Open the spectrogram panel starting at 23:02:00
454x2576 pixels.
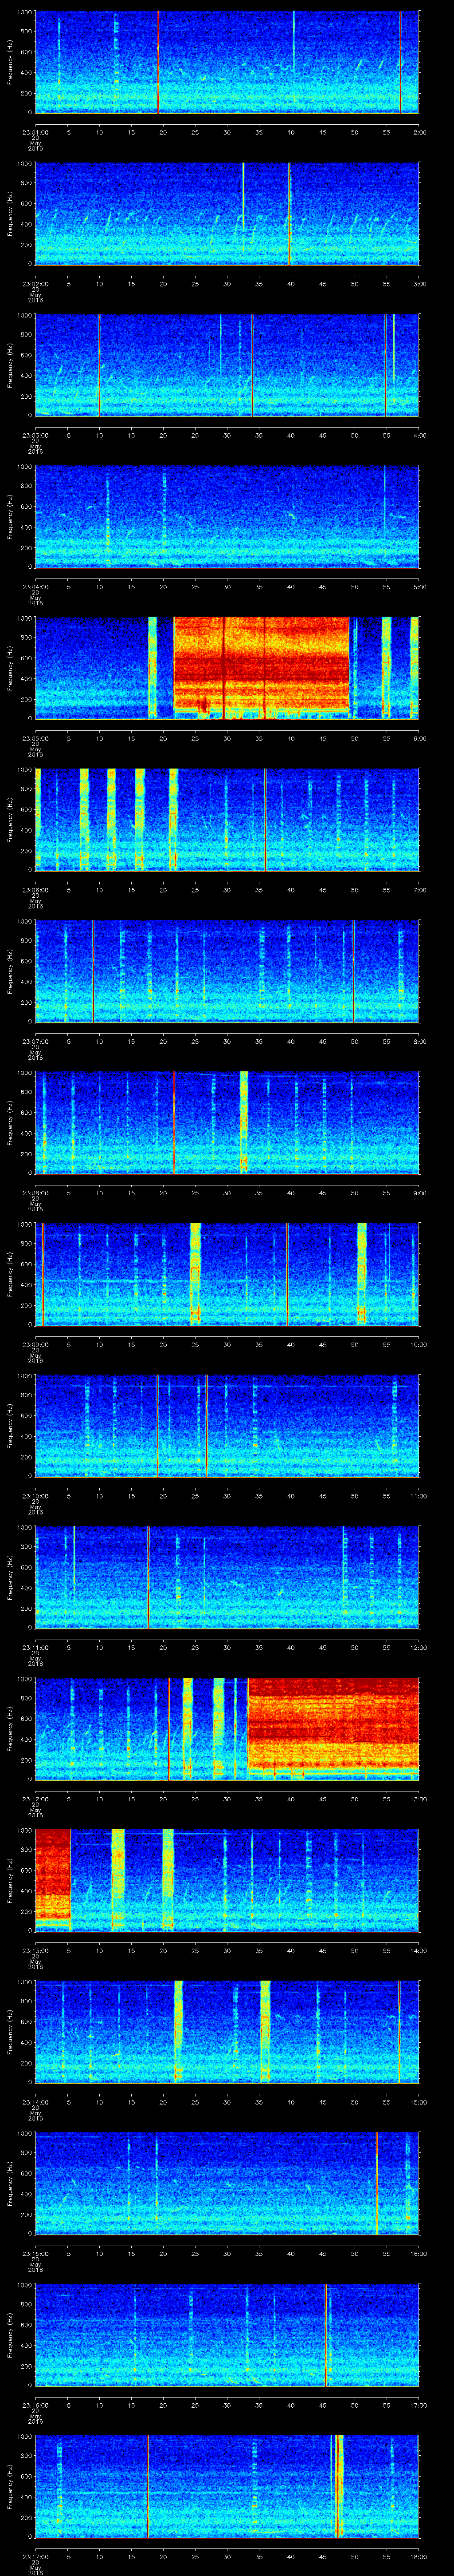coord(227,213)
